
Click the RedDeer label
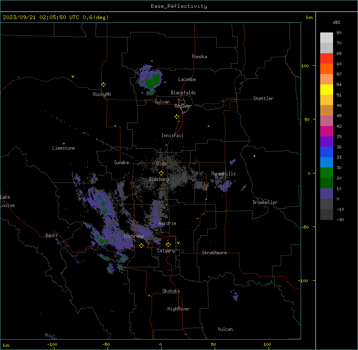183,106
